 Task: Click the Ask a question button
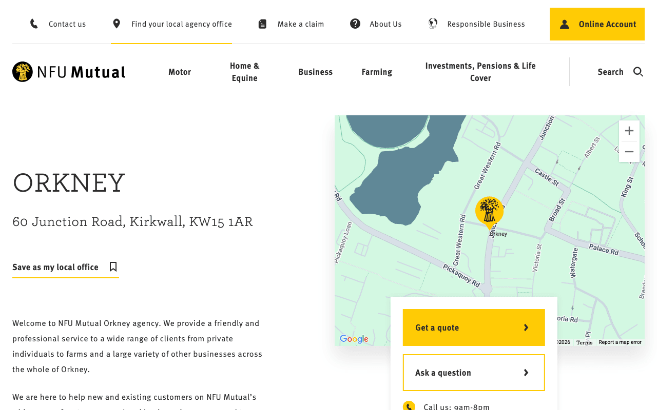(474, 373)
